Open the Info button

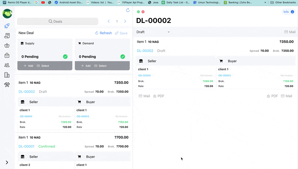288,12
